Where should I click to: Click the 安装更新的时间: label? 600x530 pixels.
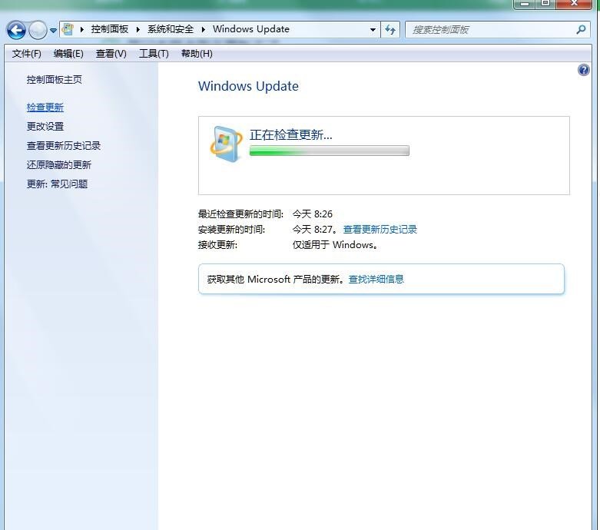pos(231,229)
